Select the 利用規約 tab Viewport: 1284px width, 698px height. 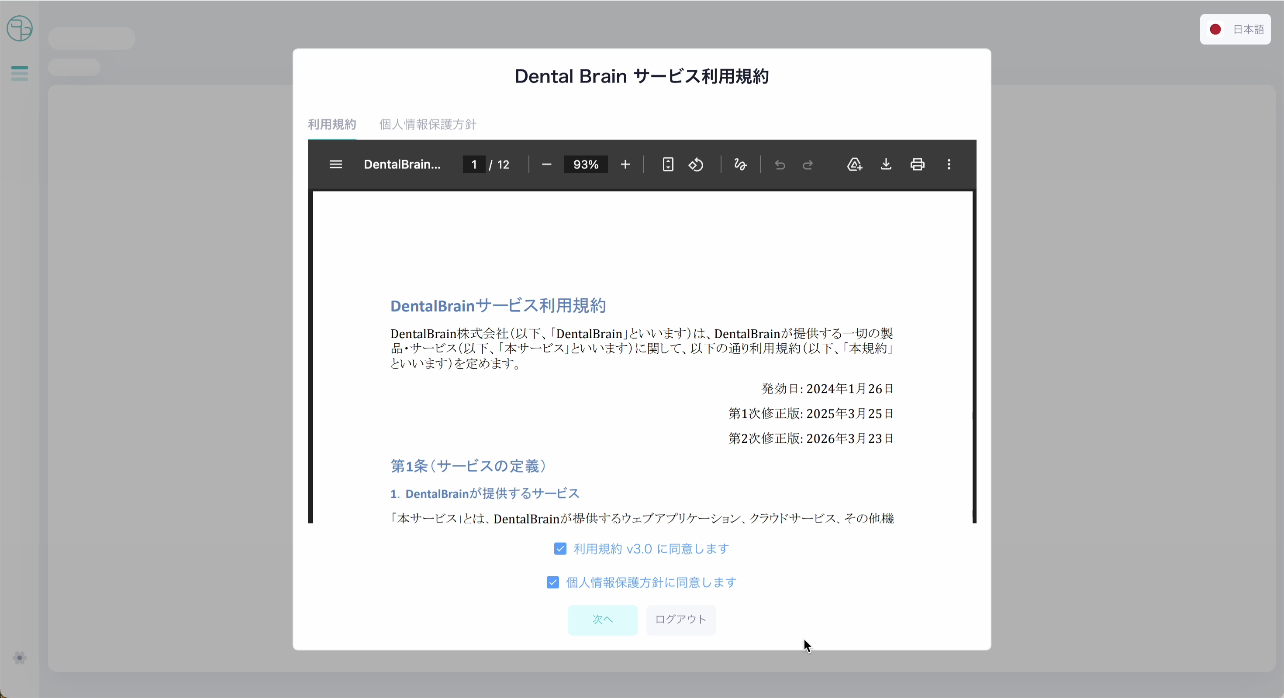pyautogui.click(x=332, y=124)
